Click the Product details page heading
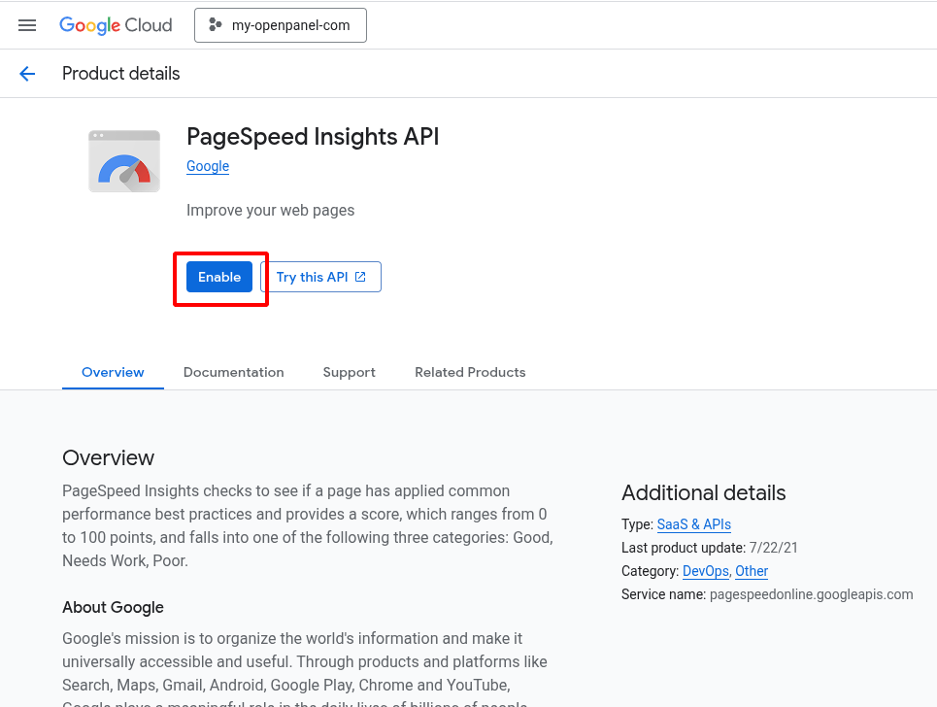 click(120, 74)
